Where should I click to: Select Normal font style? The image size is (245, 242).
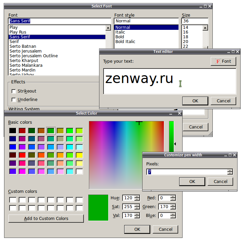point(146,27)
